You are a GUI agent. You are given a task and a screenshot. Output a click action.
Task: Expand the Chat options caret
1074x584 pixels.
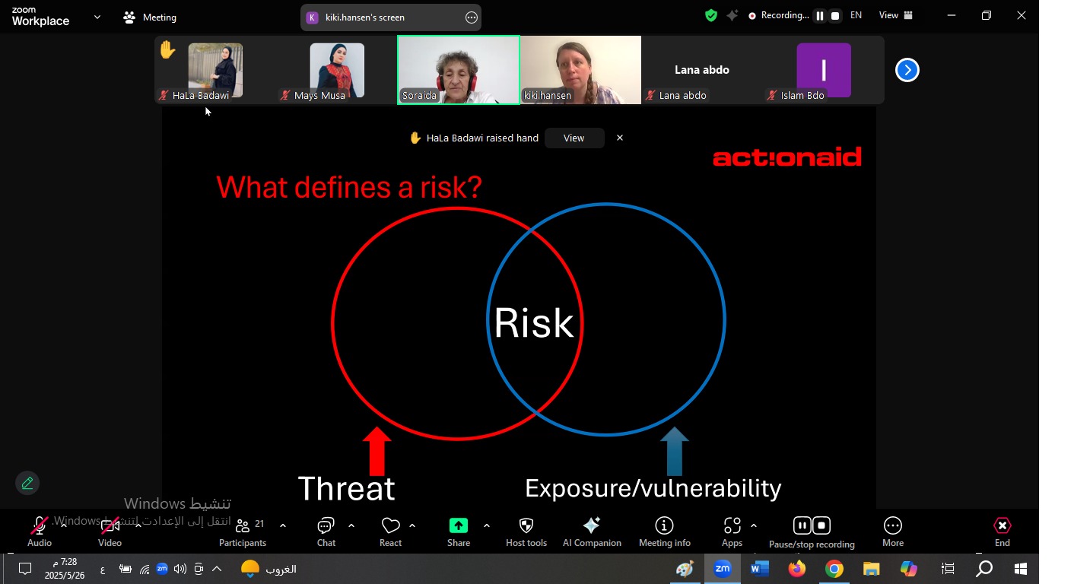(x=351, y=525)
